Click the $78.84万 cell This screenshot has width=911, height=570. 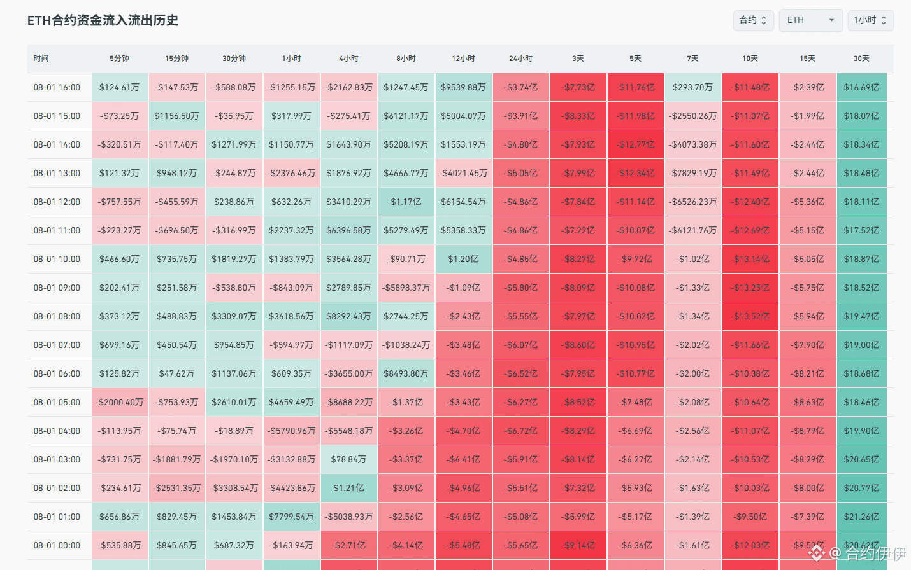tap(349, 459)
